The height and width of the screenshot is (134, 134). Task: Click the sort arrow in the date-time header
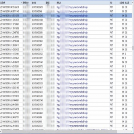[x=21, y=3]
